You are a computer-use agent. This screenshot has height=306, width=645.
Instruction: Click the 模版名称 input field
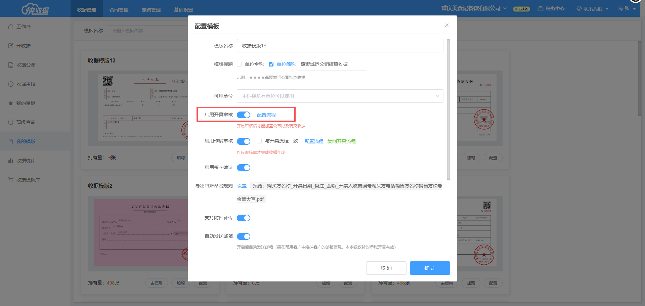point(340,46)
